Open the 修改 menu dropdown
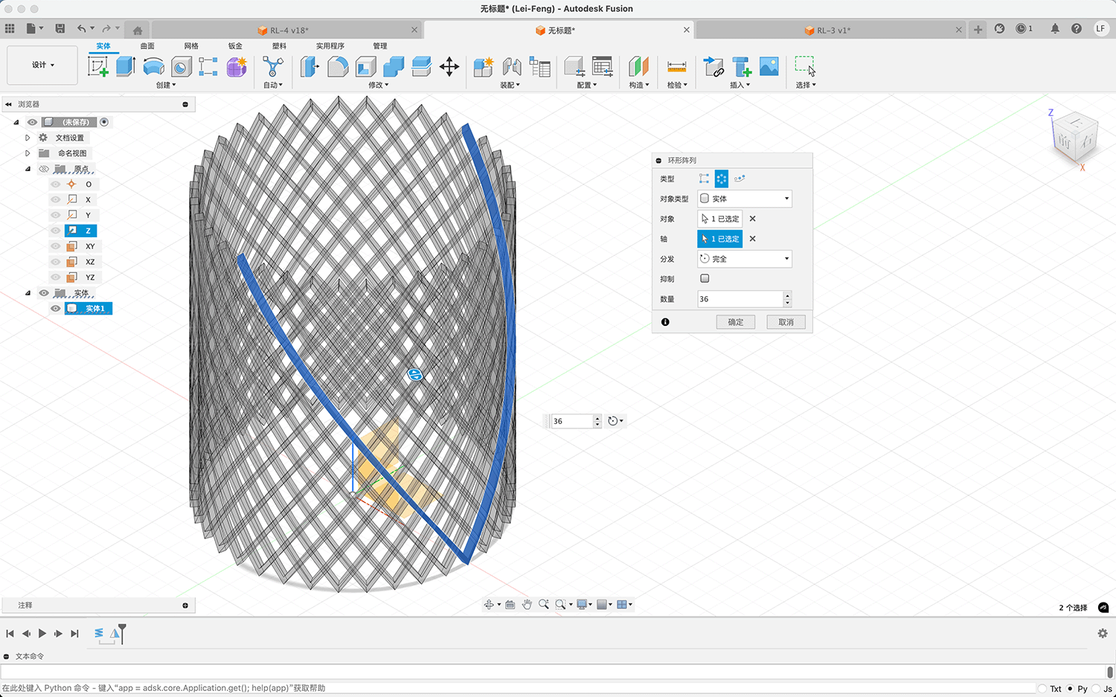 coord(379,85)
